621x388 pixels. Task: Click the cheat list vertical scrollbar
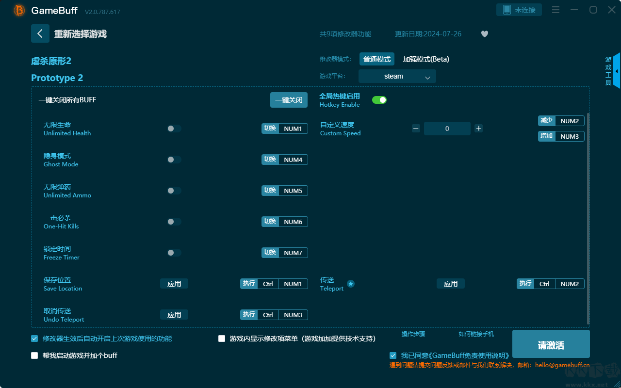(x=588, y=218)
